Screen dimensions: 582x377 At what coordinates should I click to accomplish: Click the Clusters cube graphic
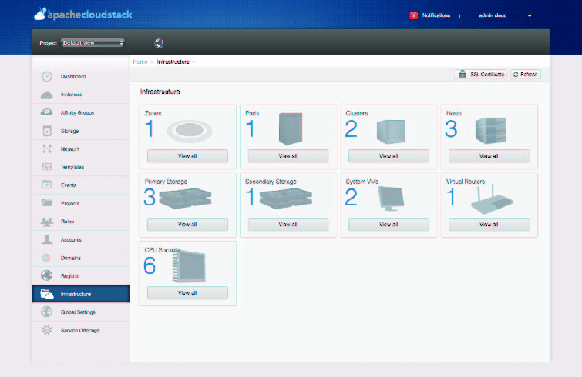point(391,132)
